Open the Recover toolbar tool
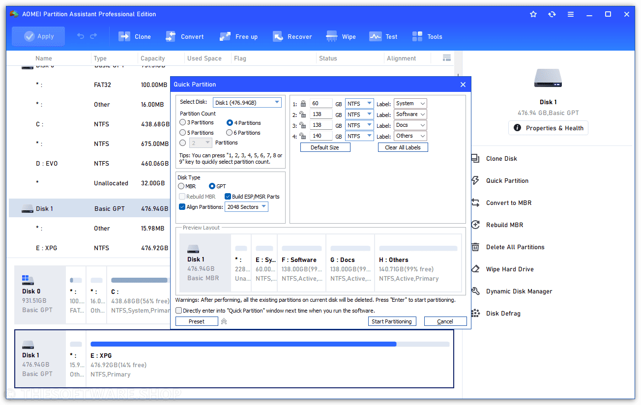Image resolution: width=641 pixels, height=405 pixels. (x=292, y=36)
